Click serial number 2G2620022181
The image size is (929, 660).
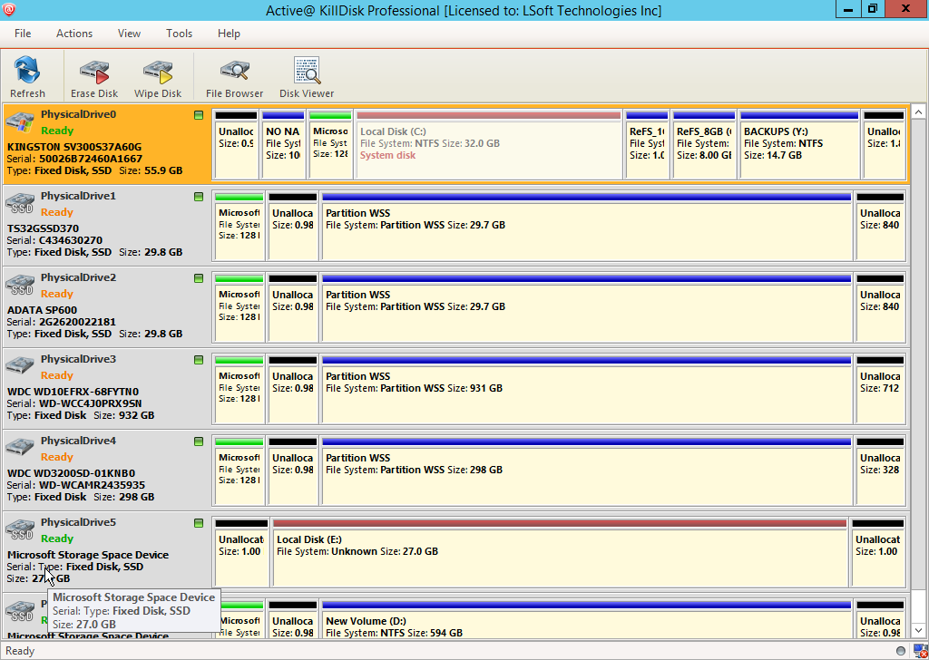(x=78, y=322)
